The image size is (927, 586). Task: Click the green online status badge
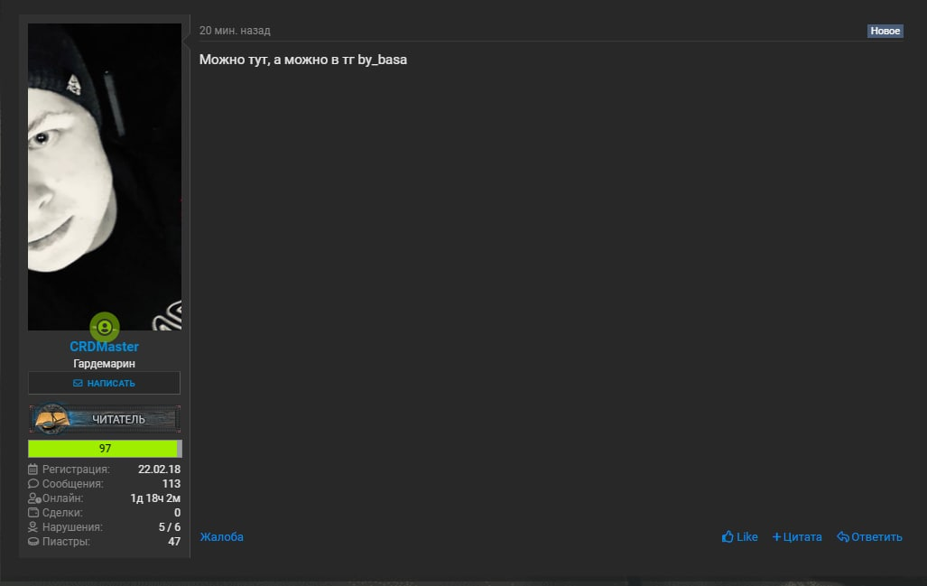(105, 327)
